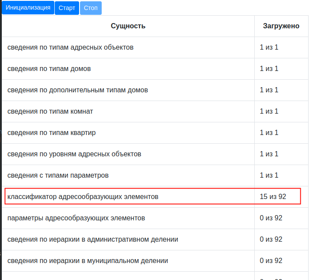309x280 pixels.
Task: Select row сведения по иерархии в административном делении
Action: [x=93, y=240]
